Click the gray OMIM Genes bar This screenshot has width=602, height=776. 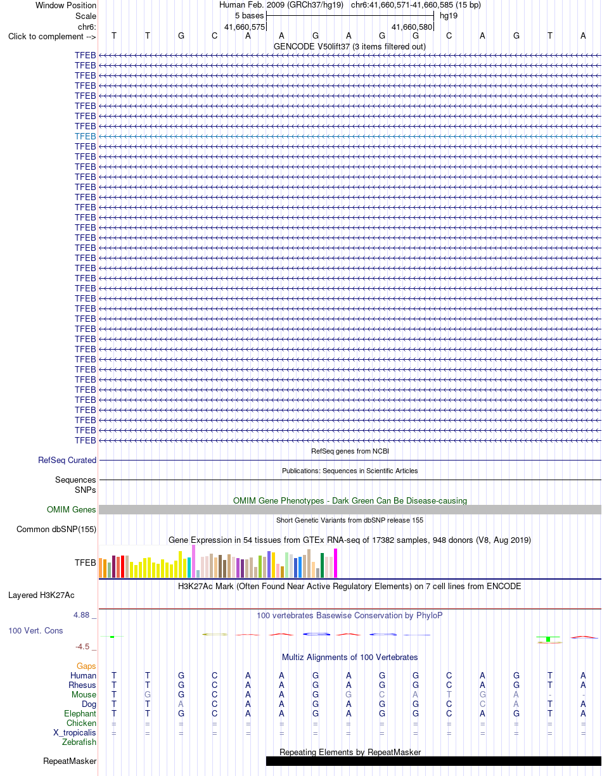[350, 510]
